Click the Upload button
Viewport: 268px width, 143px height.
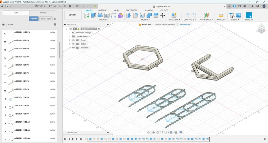pos(34,19)
